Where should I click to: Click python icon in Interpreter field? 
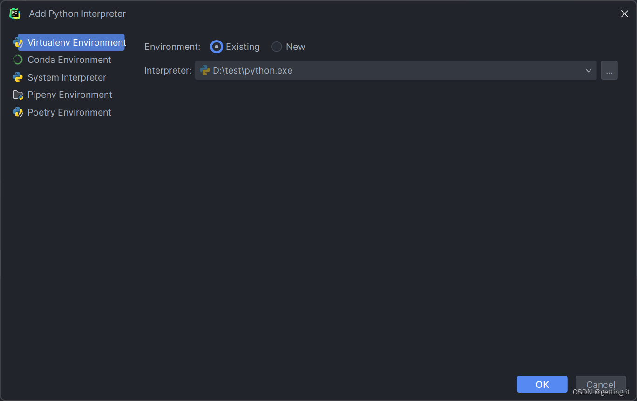pos(205,70)
